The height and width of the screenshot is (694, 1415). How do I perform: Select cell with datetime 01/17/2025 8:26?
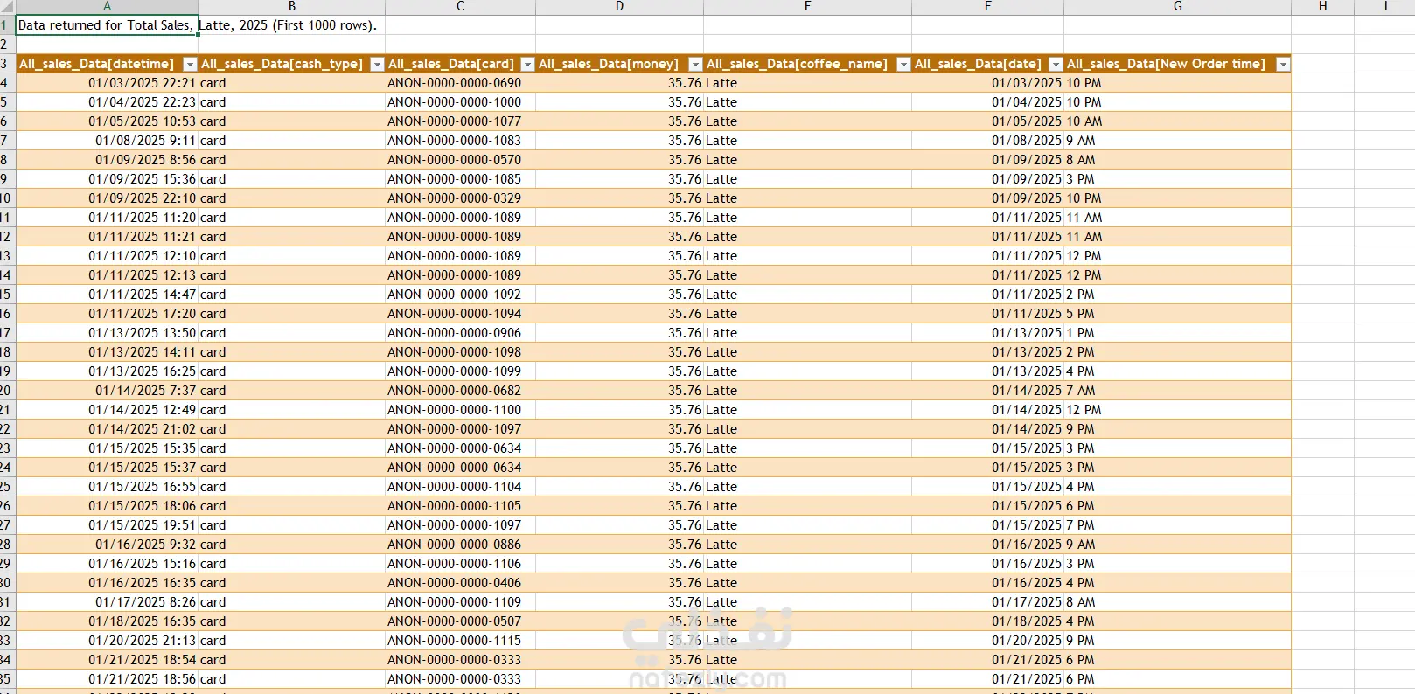(108, 602)
